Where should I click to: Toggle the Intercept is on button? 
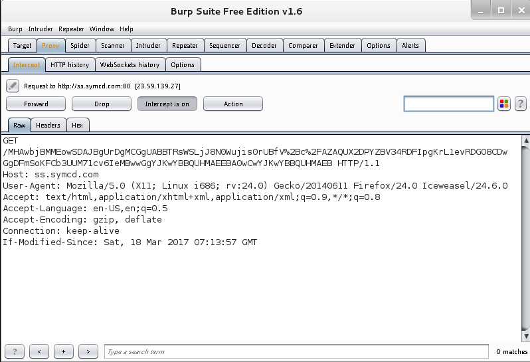pos(167,104)
